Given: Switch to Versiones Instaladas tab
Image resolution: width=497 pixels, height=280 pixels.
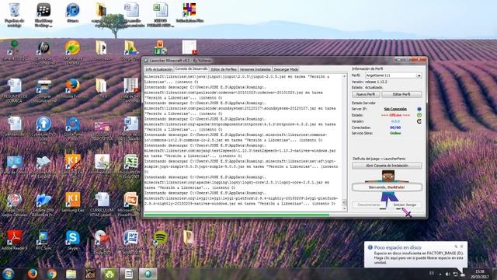Looking at the screenshot, I should tap(255, 69).
